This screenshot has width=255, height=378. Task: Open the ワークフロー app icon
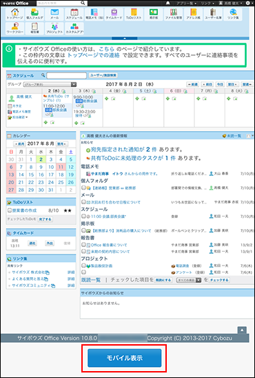[x=14, y=28]
